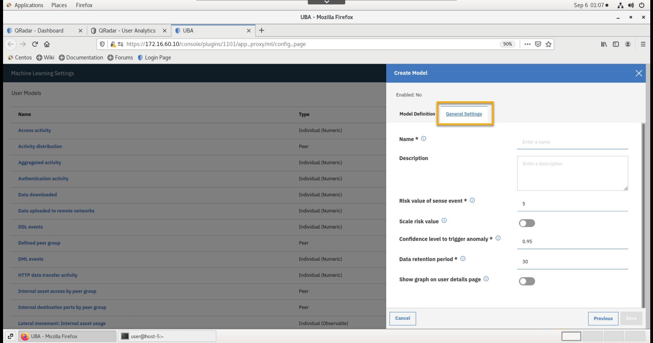Open the Authentication activity model link

tap(43, 179)
